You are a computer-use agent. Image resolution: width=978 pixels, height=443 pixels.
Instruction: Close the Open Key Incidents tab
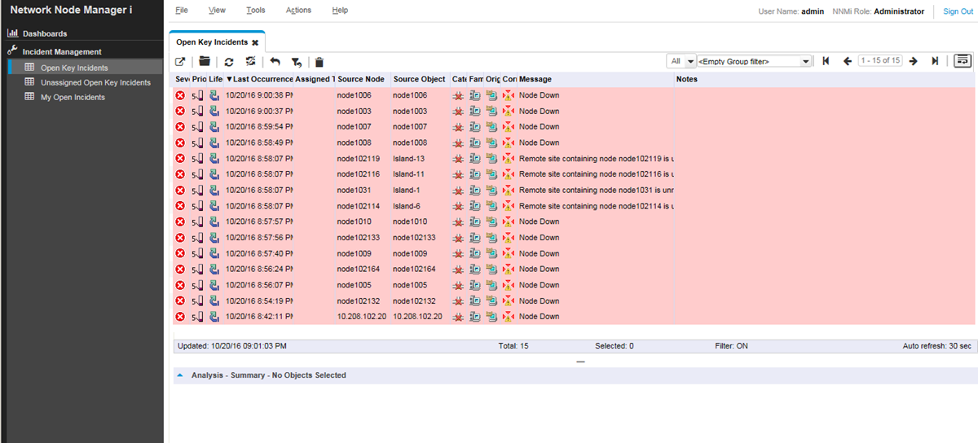(255, 42)
